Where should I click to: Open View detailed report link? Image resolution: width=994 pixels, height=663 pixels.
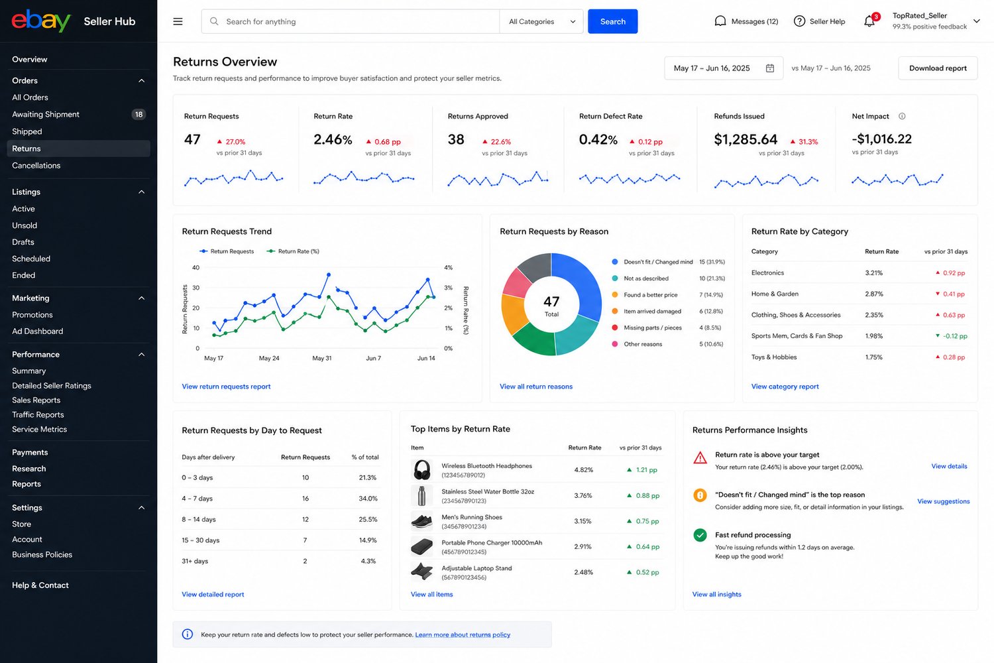213,595
